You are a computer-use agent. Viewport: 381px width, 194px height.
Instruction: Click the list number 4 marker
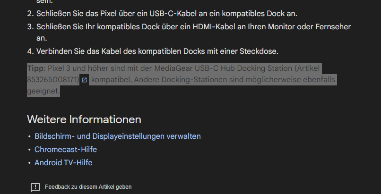coord(30,51)
